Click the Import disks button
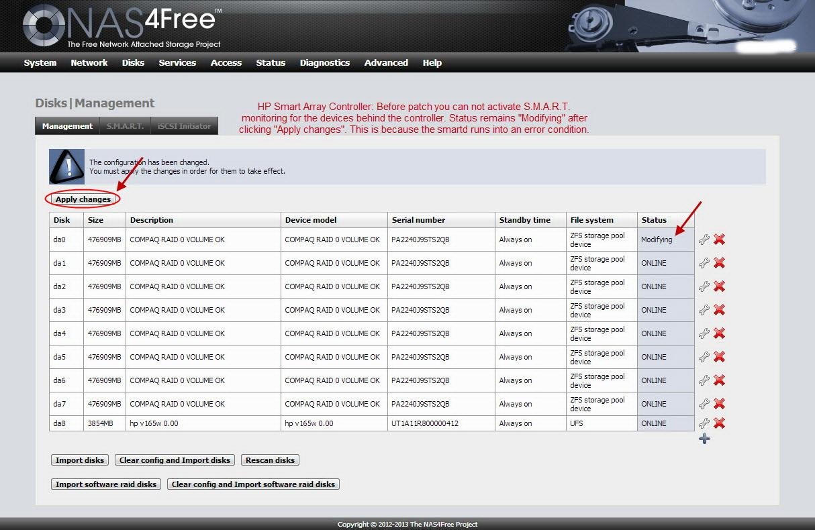This screenshot has width=815, height=530. tap(79, 460)
